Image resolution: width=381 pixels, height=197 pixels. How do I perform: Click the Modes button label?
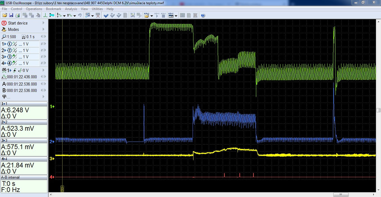13,29
